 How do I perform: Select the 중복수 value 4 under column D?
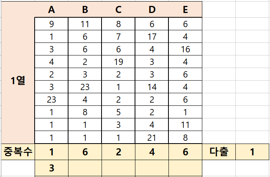[152, 152]
